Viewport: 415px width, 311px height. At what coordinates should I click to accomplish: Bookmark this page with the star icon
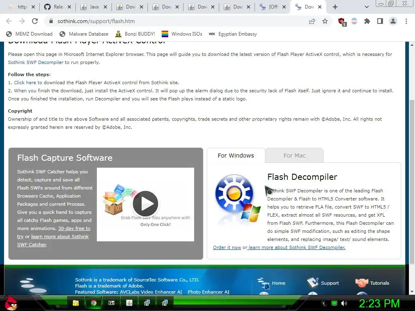[325, 21]
